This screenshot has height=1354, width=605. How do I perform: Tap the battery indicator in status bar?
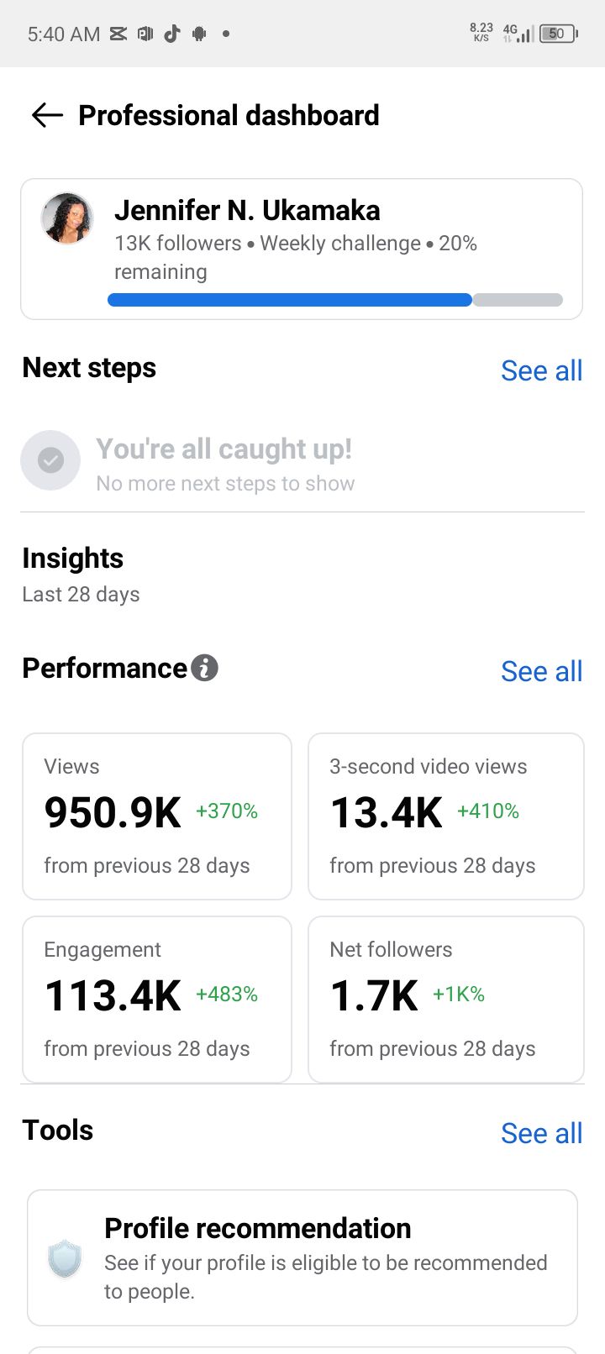(559, 34)
